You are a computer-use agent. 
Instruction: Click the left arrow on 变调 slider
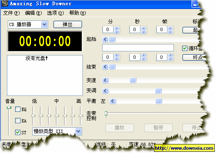point(105,91)
